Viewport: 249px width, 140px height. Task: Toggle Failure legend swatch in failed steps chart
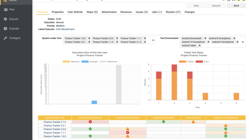[182, 61]
